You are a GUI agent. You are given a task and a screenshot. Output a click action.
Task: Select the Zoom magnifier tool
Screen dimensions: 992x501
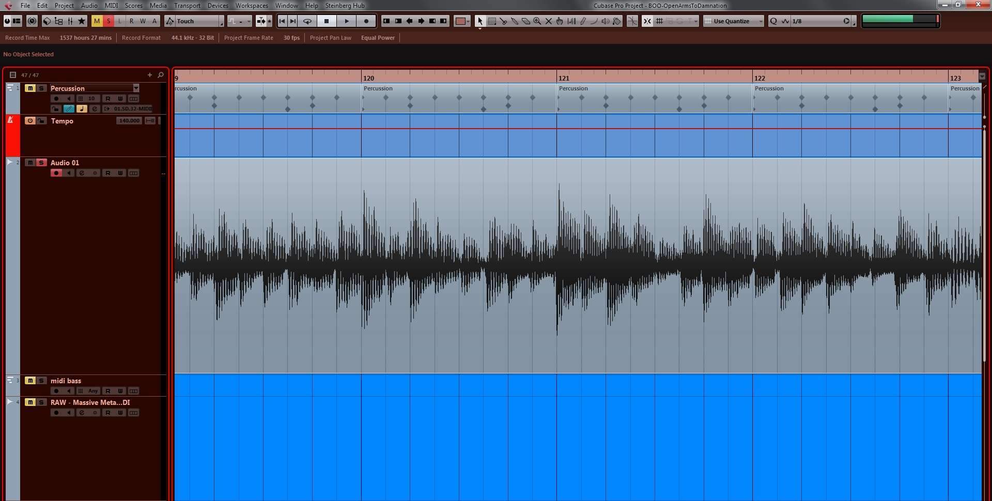point(537,21)
